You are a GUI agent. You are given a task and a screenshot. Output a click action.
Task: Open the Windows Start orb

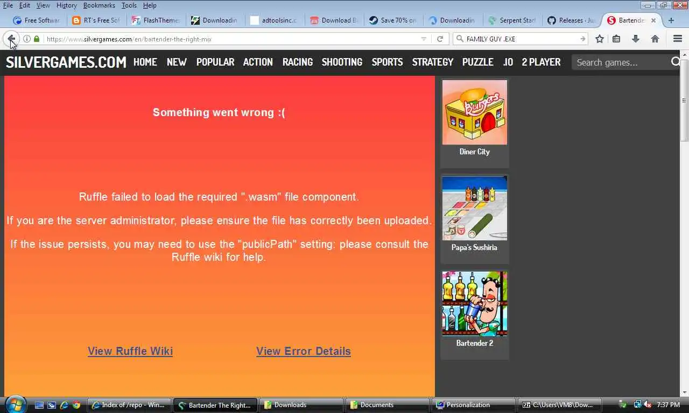15,404
